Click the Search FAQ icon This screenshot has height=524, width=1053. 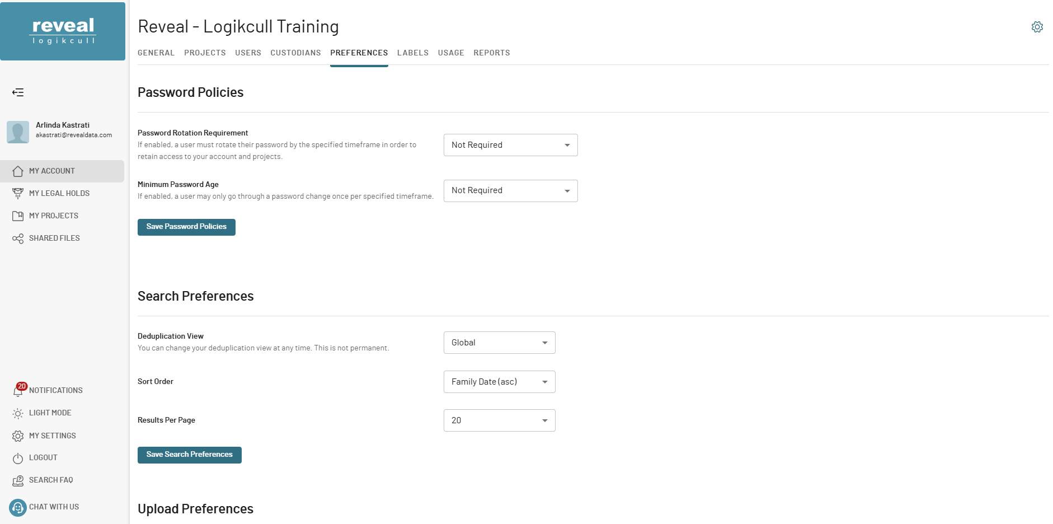click(18, 480)
